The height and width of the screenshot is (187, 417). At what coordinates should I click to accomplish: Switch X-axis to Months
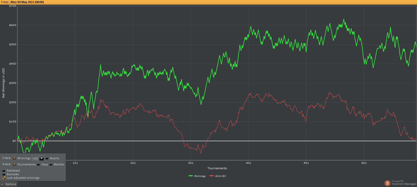click(x=51, y=165)
